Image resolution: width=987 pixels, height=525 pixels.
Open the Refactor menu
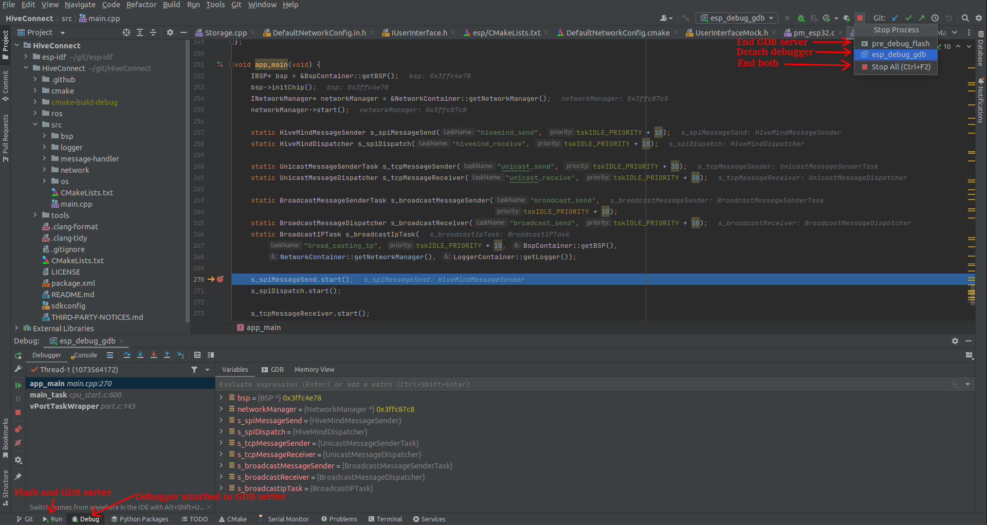[x=141, y=5]
